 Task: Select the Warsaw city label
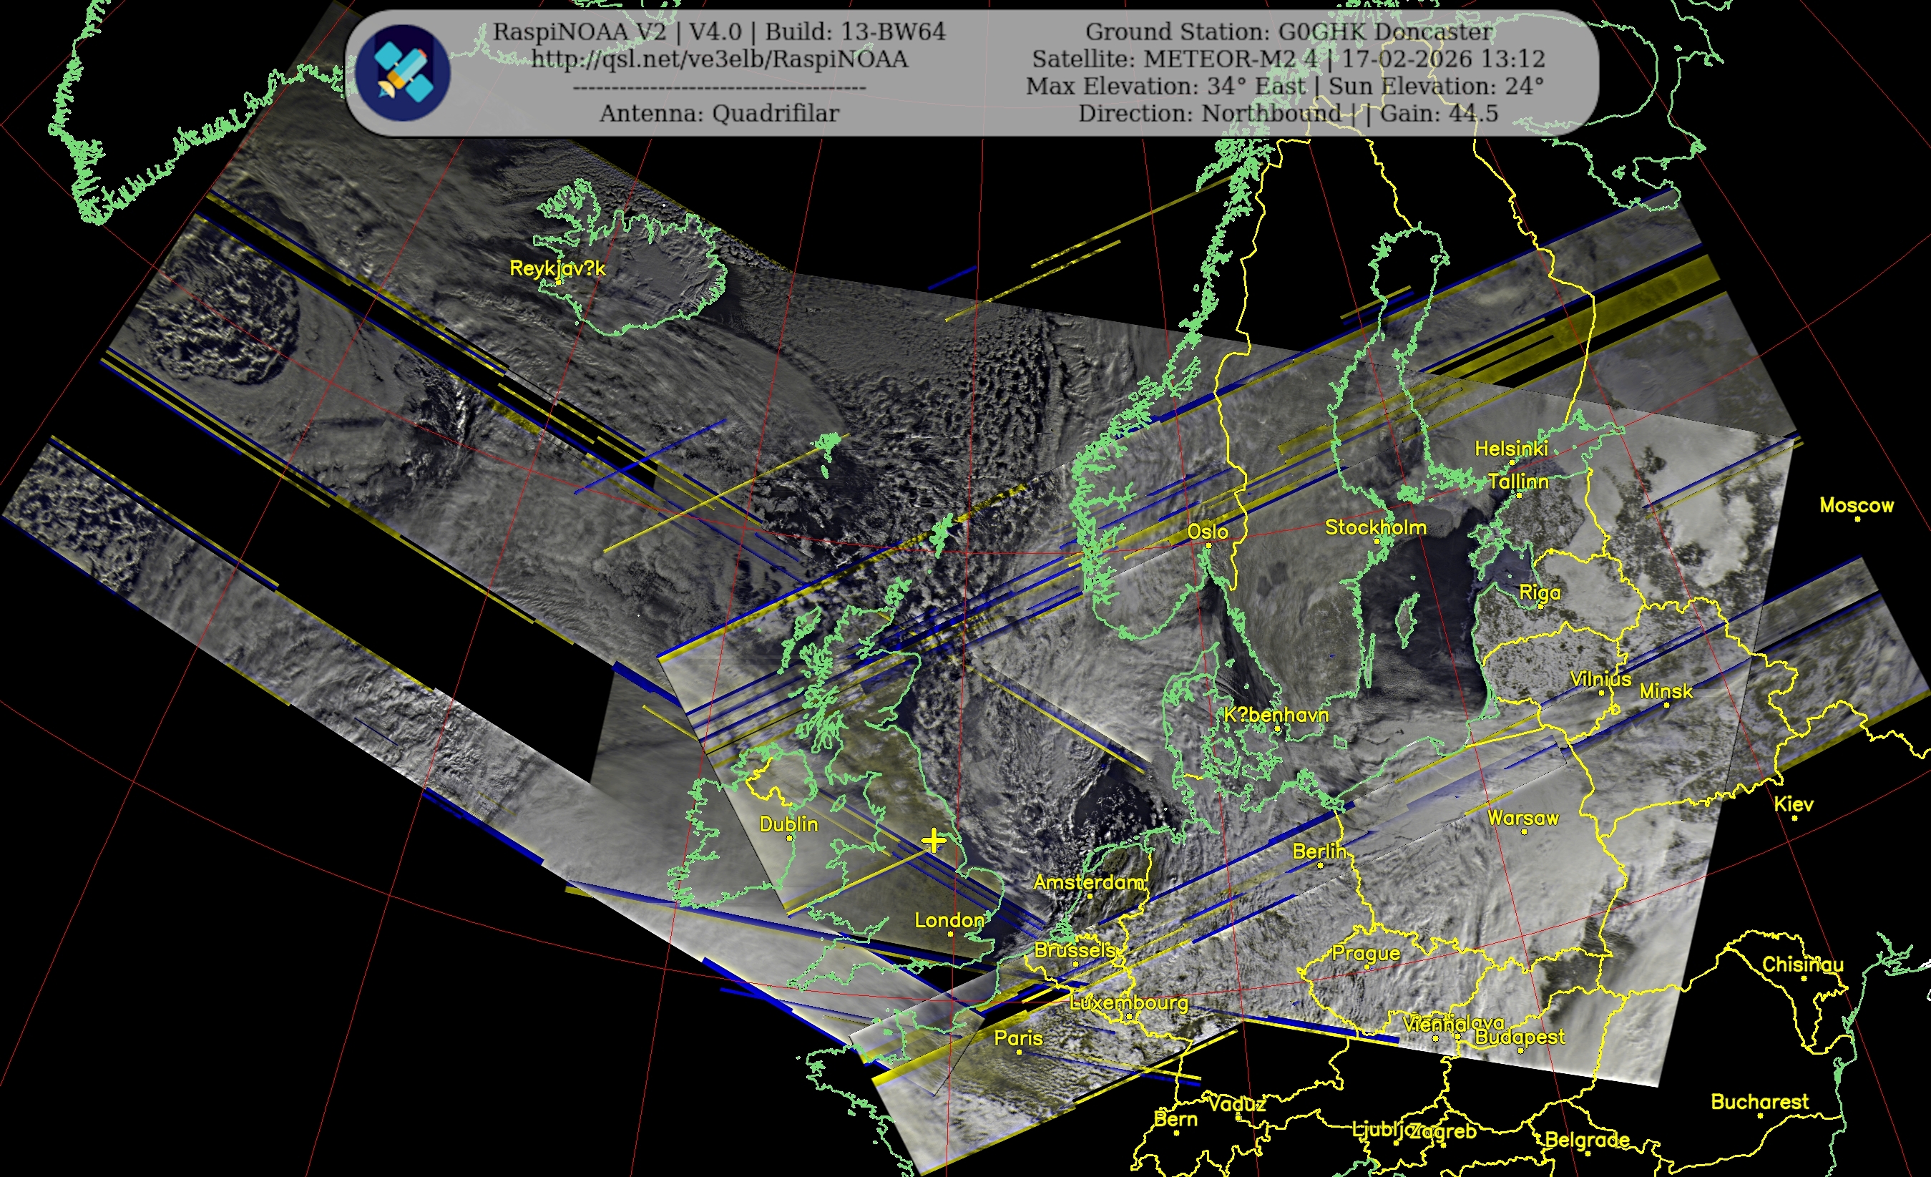[x=1522, y=818]
